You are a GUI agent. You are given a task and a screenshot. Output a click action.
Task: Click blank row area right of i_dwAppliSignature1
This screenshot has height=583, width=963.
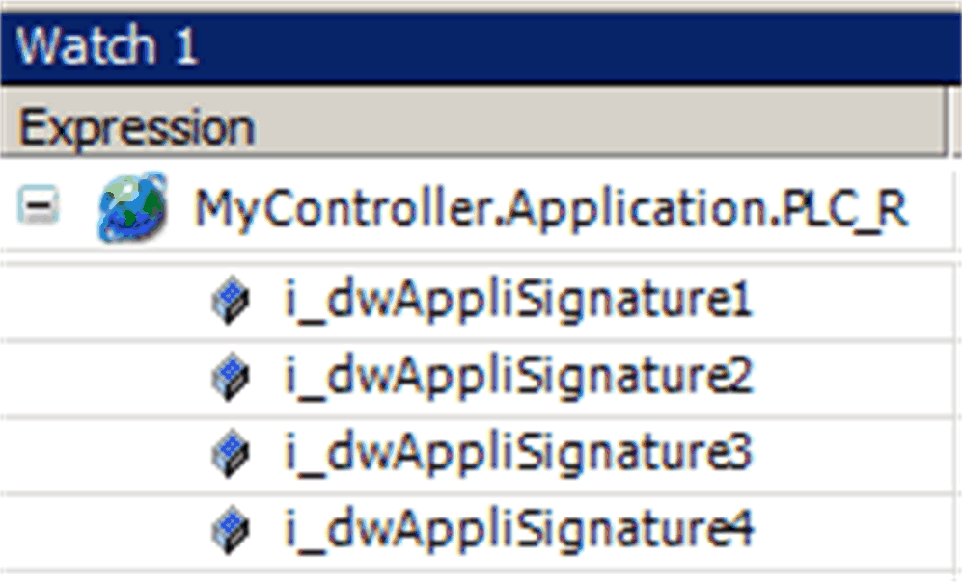[854, 301]
